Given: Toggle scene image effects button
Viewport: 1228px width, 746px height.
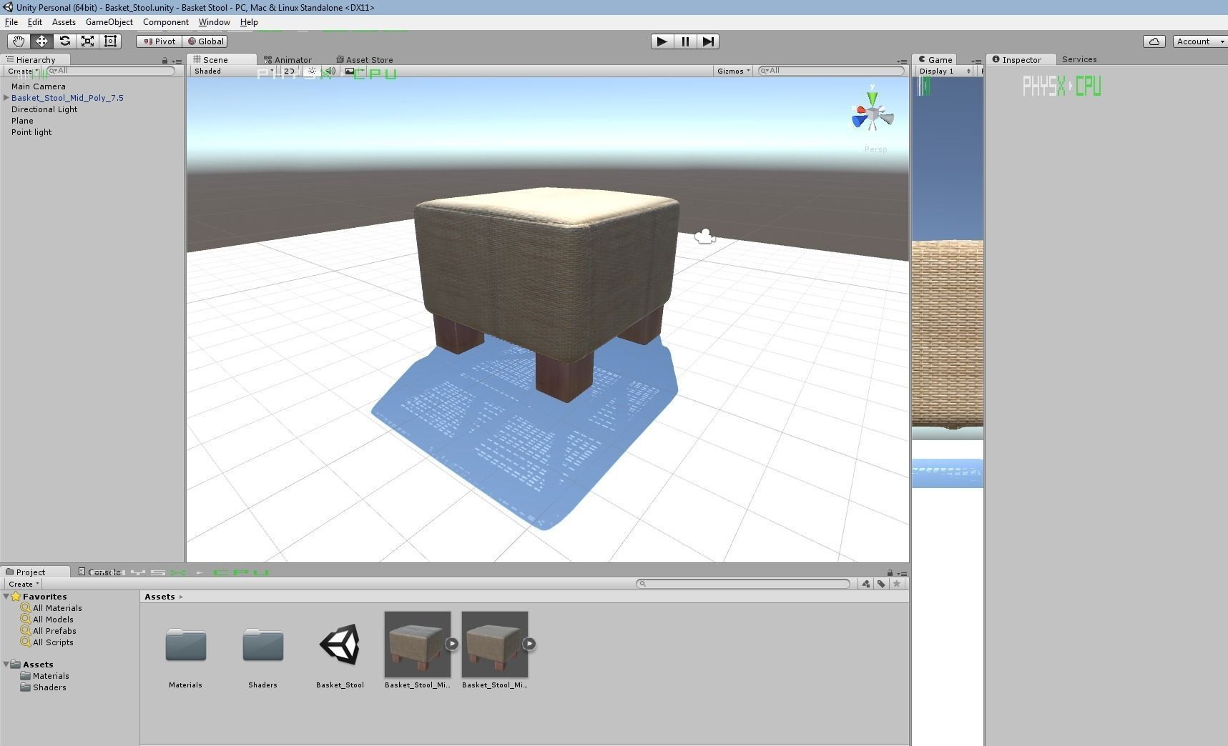Looking at the screenshot, I should 350,71.
